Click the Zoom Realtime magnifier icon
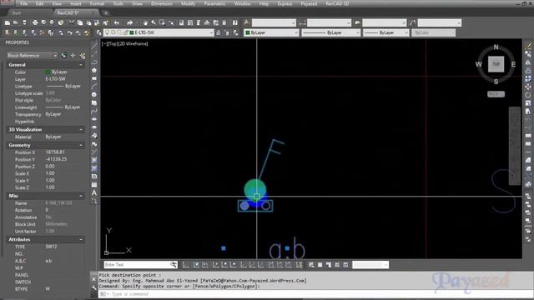The width and height of the screenshot is (534, 300). 154,22
